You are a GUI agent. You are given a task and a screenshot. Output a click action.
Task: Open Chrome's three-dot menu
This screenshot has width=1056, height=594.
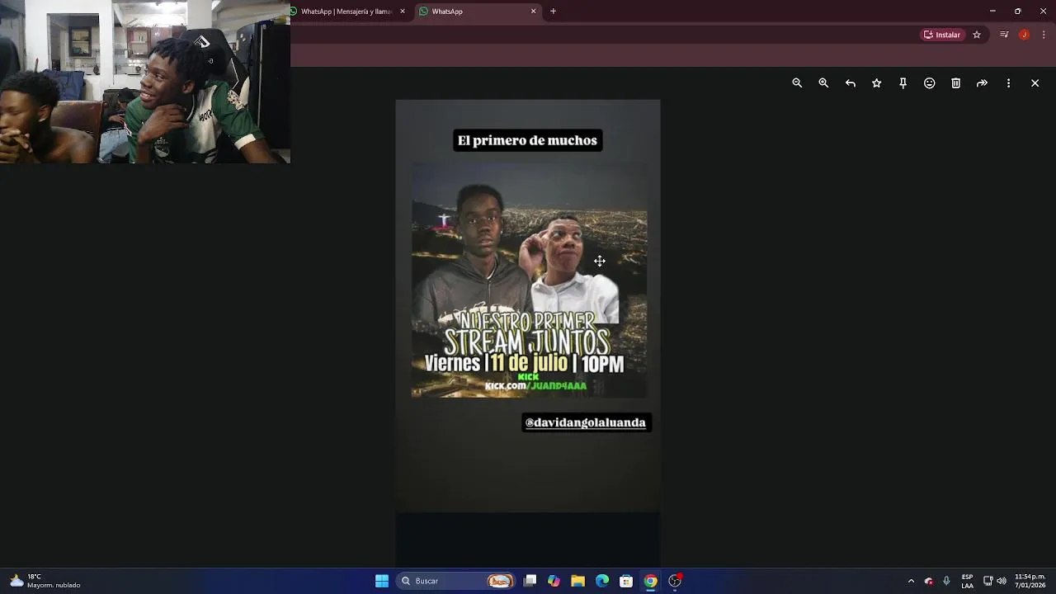tap(1044, 35)
